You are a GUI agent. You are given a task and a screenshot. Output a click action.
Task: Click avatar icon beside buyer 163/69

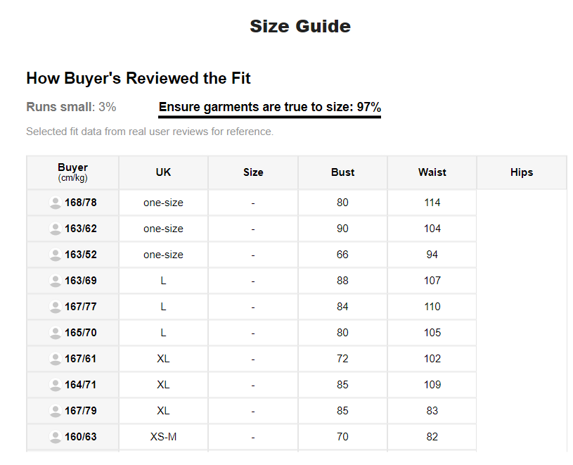point(56,281)
